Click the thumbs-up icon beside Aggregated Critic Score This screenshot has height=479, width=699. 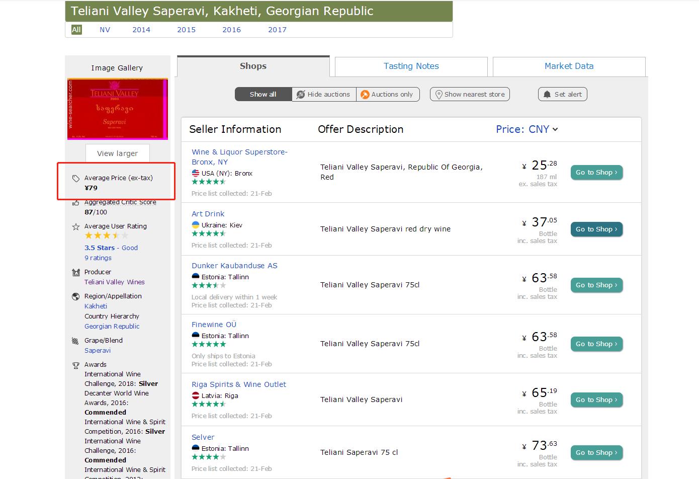76,203
